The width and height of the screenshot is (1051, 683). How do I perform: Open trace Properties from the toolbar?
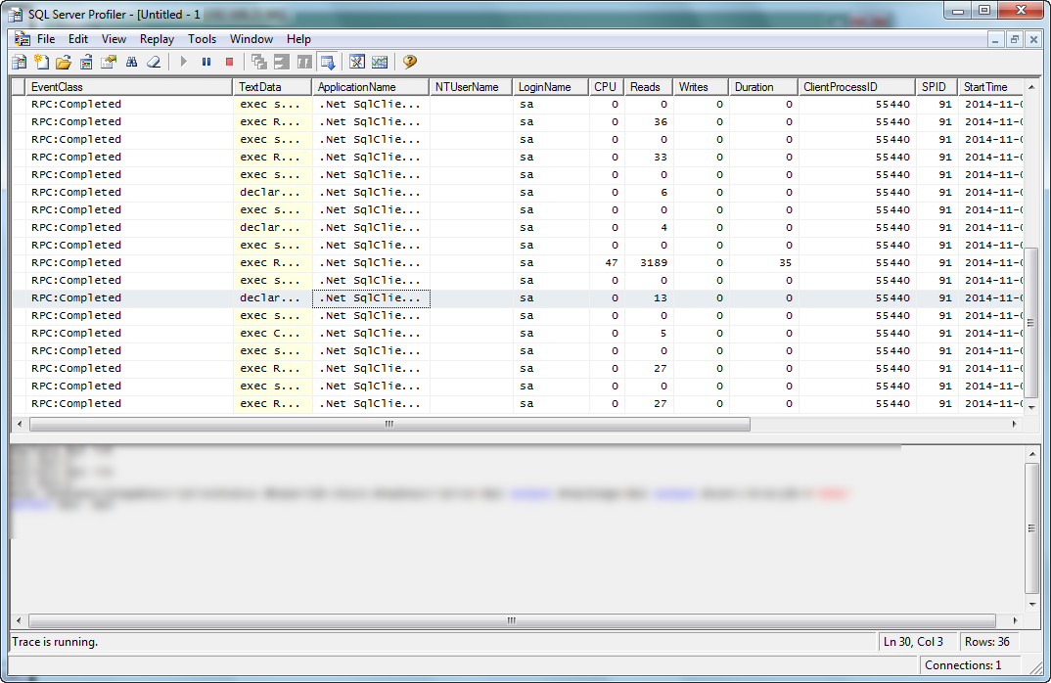point(109,63)
